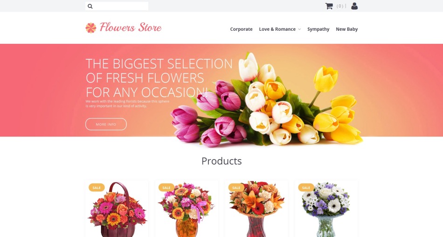Open the shopping cart icon
This screenshot has width=443, height=237.
tap(329, 6)
